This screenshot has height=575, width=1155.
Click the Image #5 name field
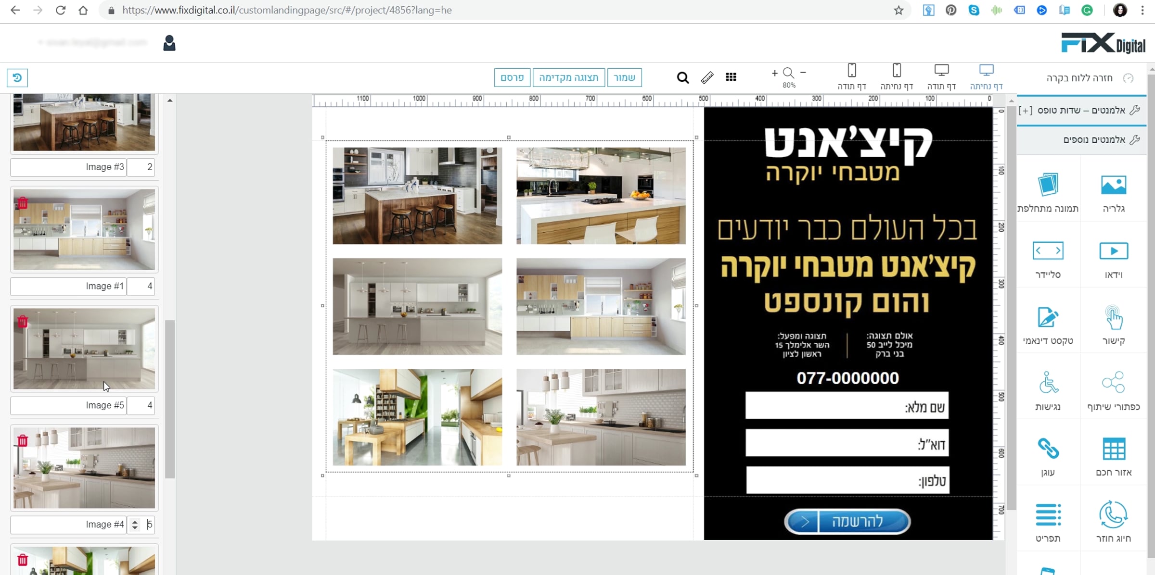[68, 405]
